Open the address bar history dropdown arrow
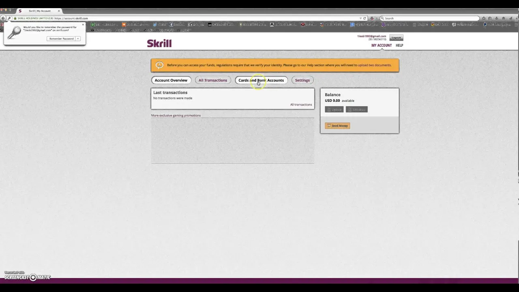Screen dimensions: 519x292 tap(360, 18)
